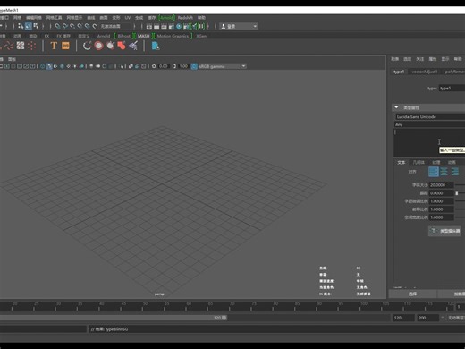465x349 pixels.
Task: Click the animation end field showing 200
Action: pyautogui.click(x=427, y=318)
